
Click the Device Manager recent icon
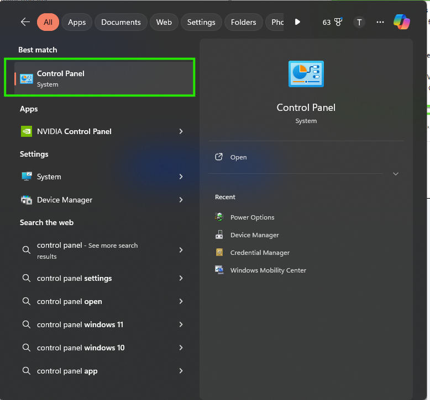(x=219, y=235)
